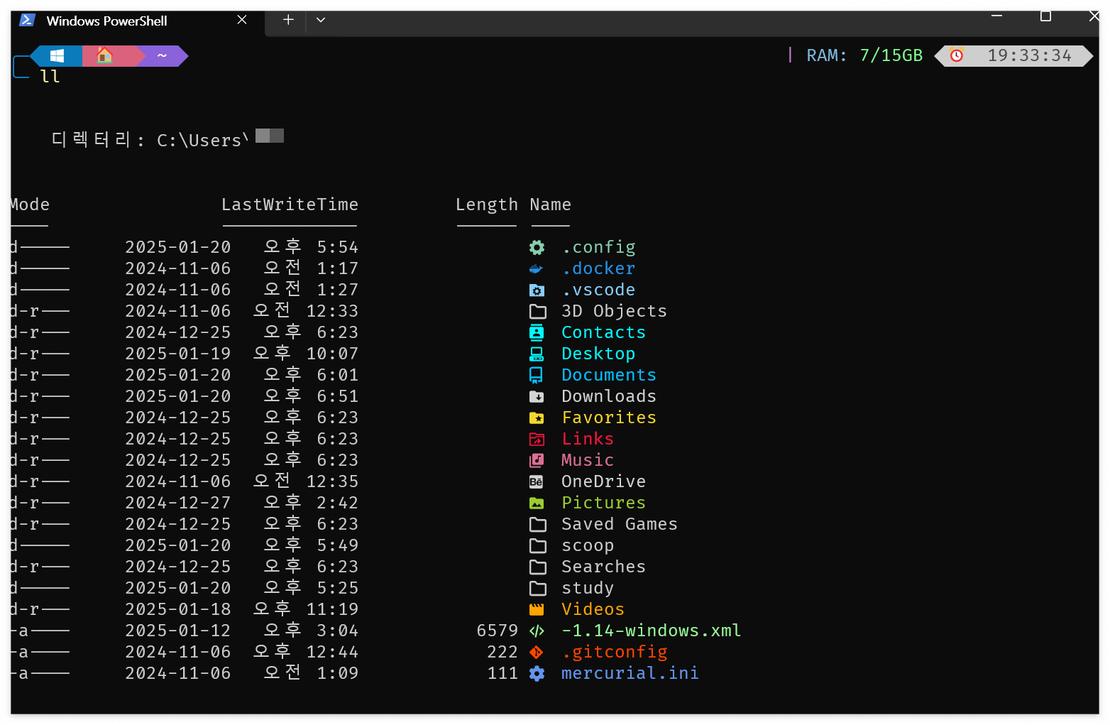Click the folder icon beside study
The image size is (1110, 725).
click(x=538, y=589)
